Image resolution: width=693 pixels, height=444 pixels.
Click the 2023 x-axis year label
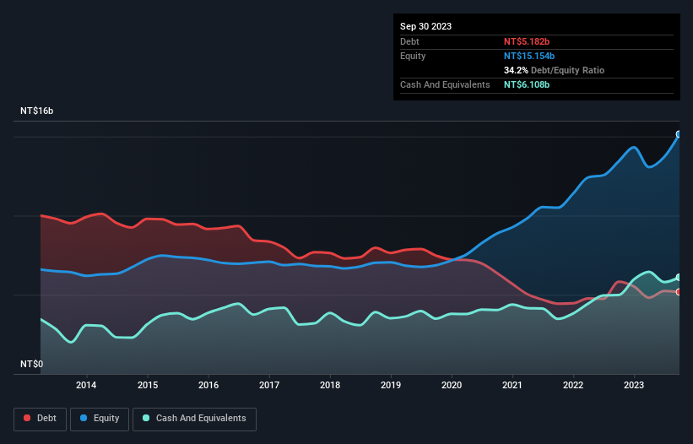[x=634, y=385]
